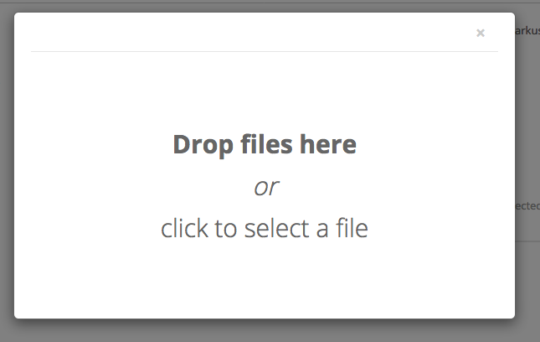
Task: Click the partially hidden 'arkus' text behind the dialog
Action: pyautogui.click(x=527, y=31)
